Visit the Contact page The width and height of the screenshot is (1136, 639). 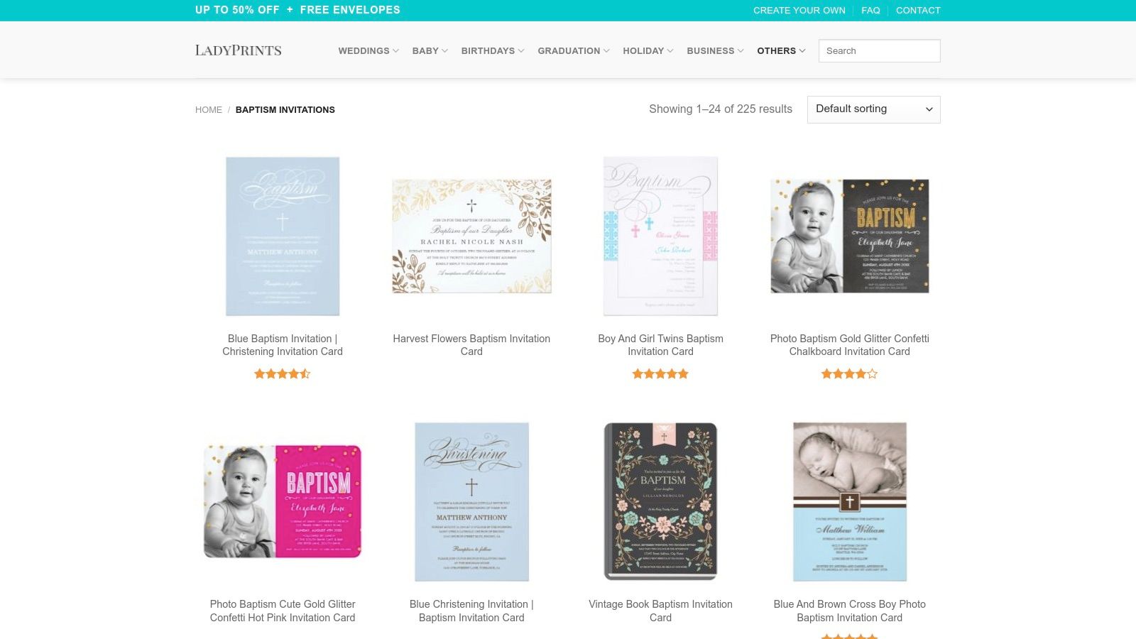click(x=918, y=11)
